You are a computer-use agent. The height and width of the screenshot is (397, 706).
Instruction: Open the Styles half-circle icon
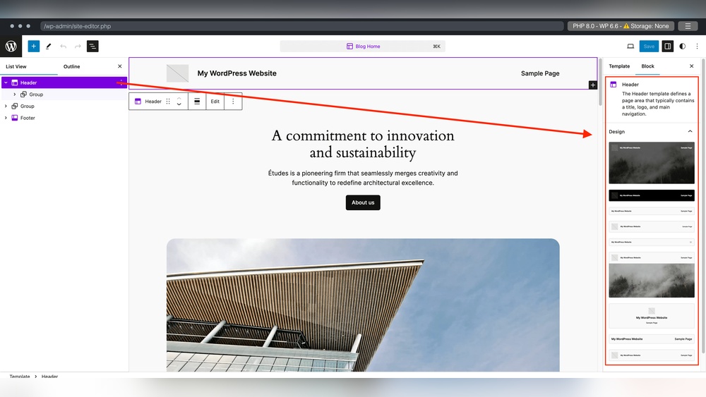683,47
